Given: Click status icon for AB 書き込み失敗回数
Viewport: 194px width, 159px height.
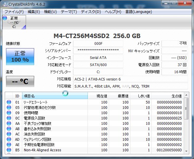Looking at the screenshot, I should pyautogui.click(x=9, y=129).
